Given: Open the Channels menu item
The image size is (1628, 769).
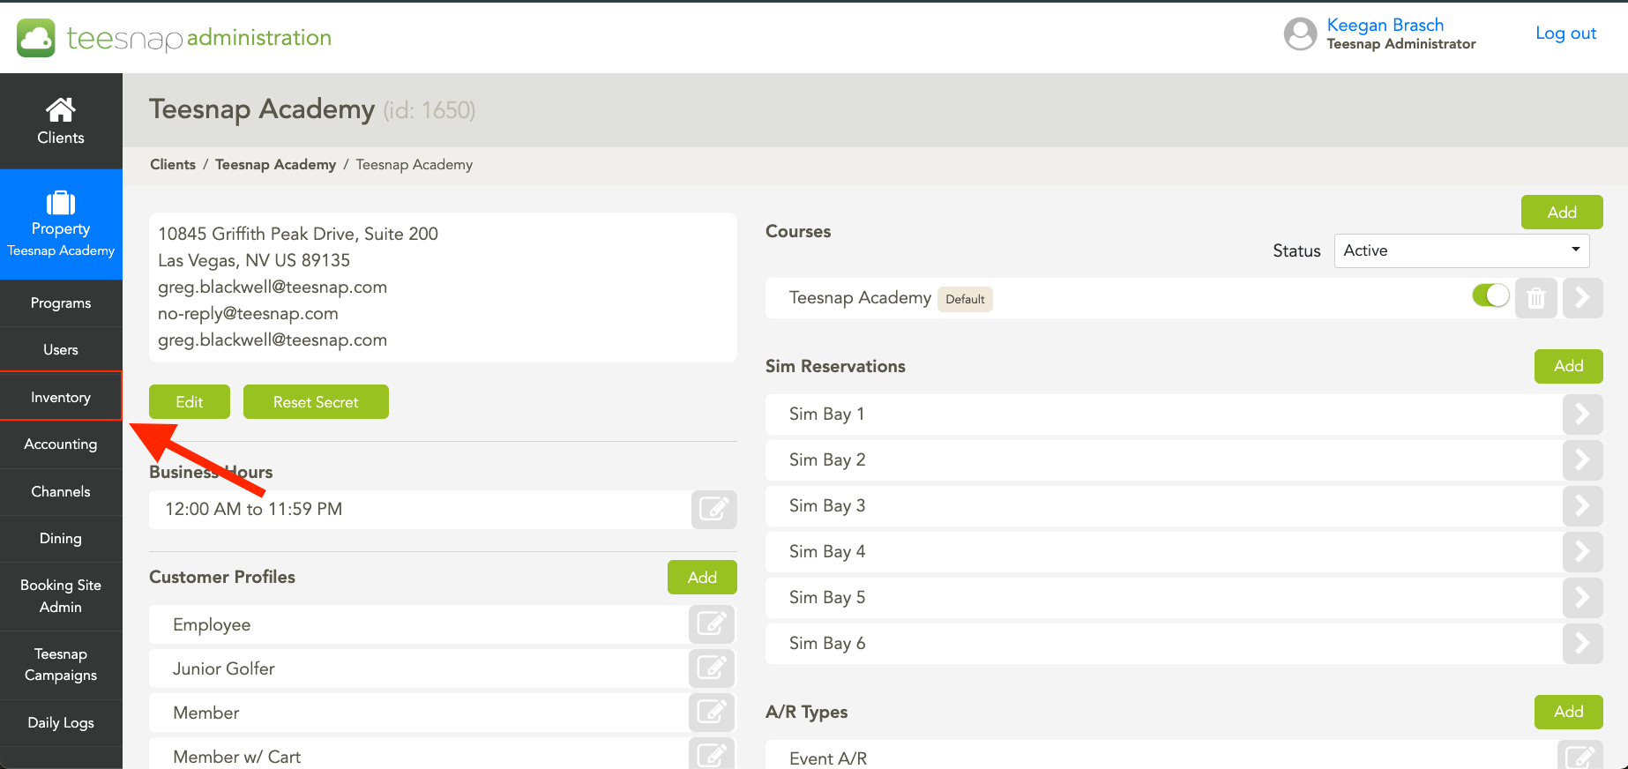Looking at the screenshot, I should (x=61, y=491).
